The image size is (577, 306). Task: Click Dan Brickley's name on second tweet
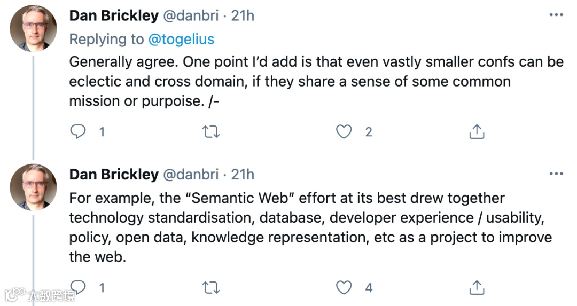click(114, 175)
